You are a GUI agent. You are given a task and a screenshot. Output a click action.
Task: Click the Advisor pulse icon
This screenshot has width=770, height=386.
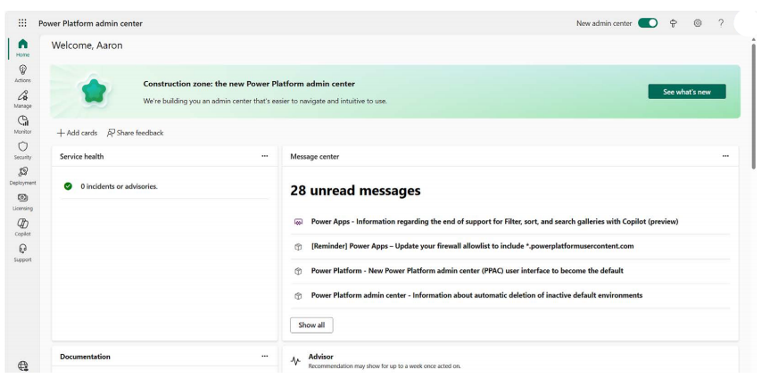coord(295,361)
